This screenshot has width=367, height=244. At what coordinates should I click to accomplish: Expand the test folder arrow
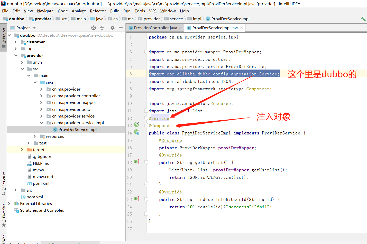pyautogui.click(x=29, y=143)
